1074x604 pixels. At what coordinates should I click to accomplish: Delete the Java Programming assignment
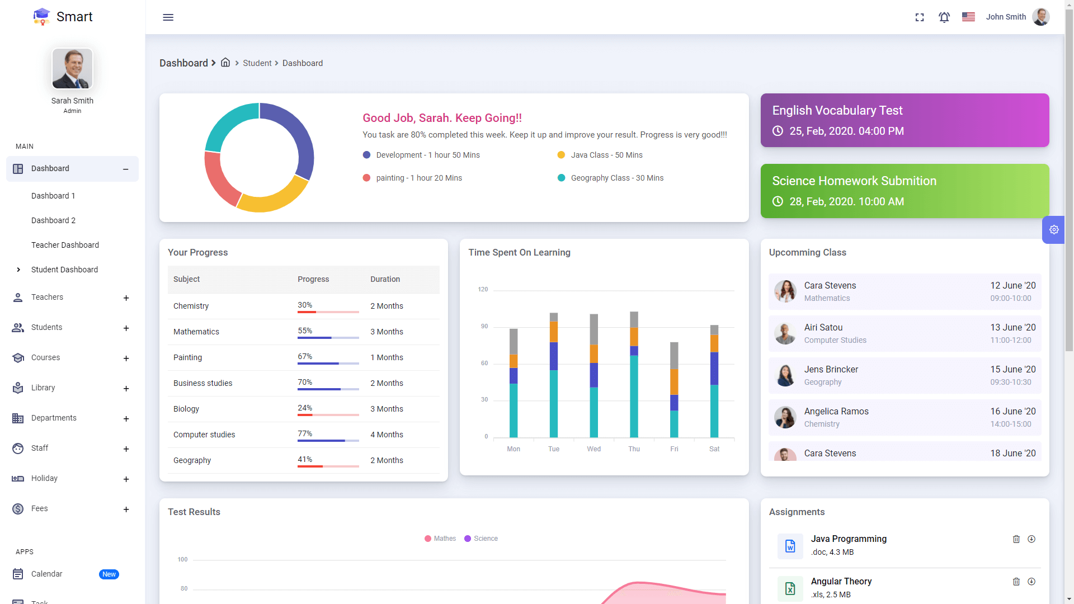[1016, 539]
